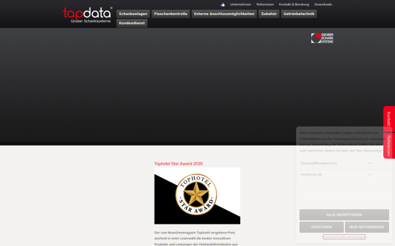Viewport: 395px width, 246px height.
Task: Click the Speichern cookie button
Action: (x=321, y=227)
